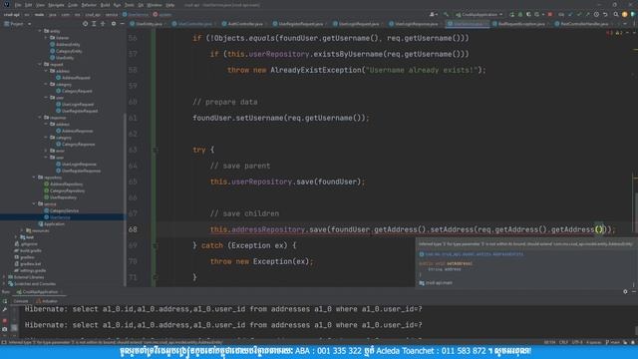The height and width of the screenshot is (359, 638).
Task: Select AddressResponse class in project tree
Action: click(x=75, y=131)
